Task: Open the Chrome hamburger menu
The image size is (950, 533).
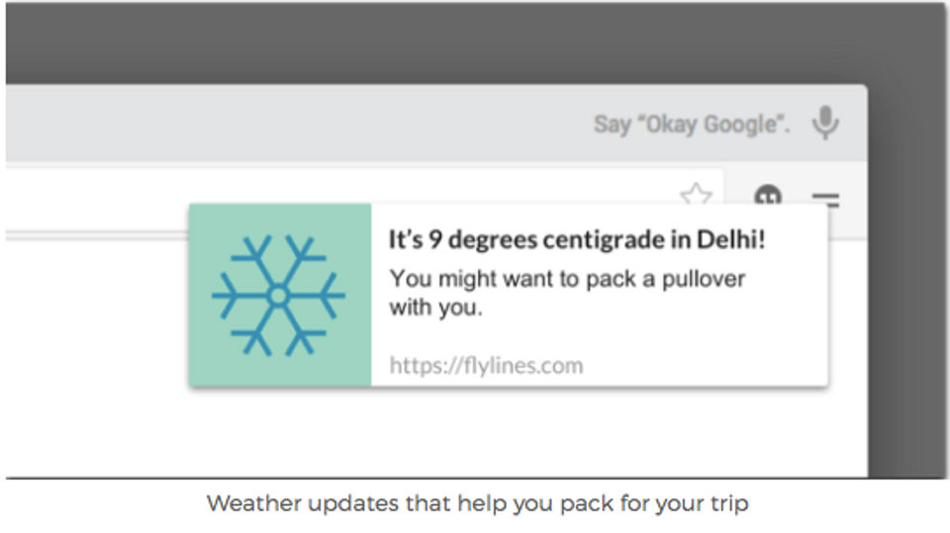Action: pos(825,200)
